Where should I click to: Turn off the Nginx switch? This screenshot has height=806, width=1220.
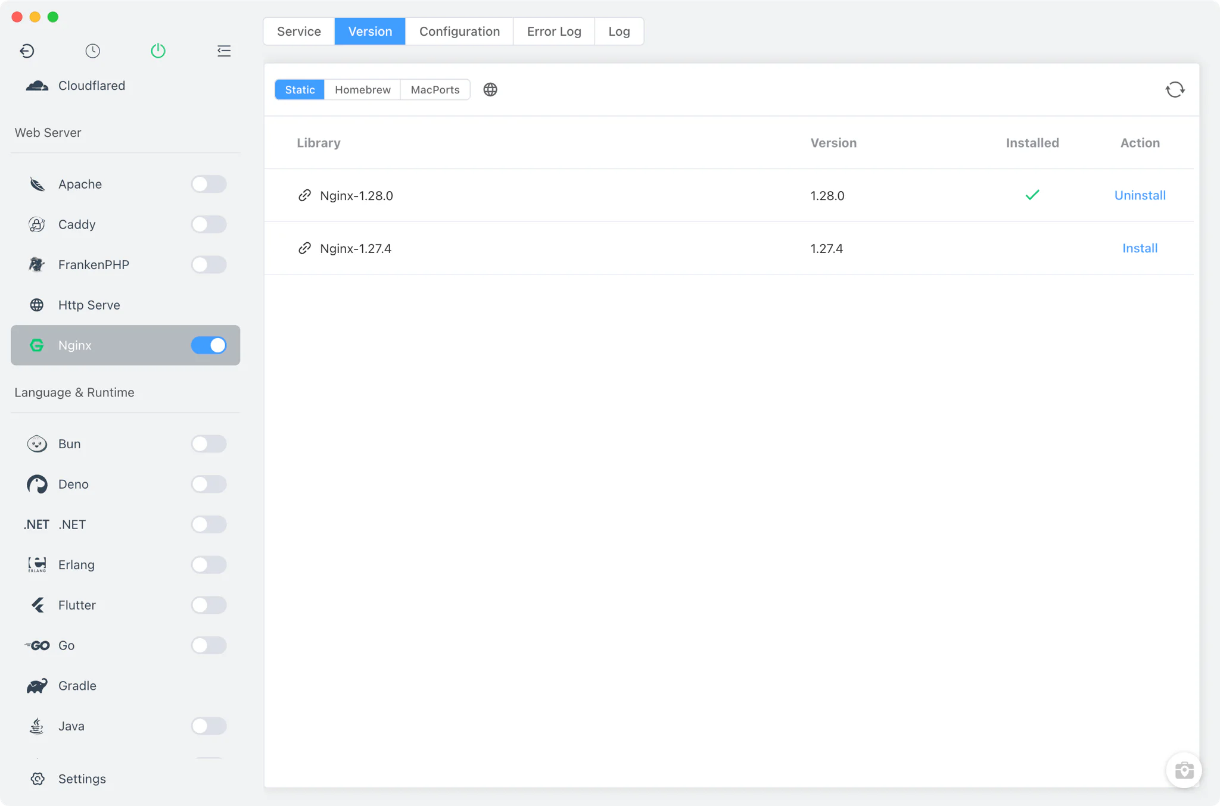pyautogui.click(x=208, y=345)
